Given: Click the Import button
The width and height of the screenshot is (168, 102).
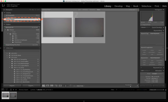Looking at the screenshot, I should click(13, 86).
